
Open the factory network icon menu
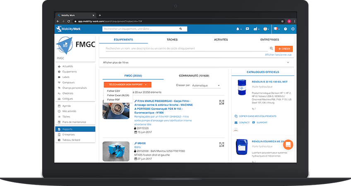coord(256,29)
